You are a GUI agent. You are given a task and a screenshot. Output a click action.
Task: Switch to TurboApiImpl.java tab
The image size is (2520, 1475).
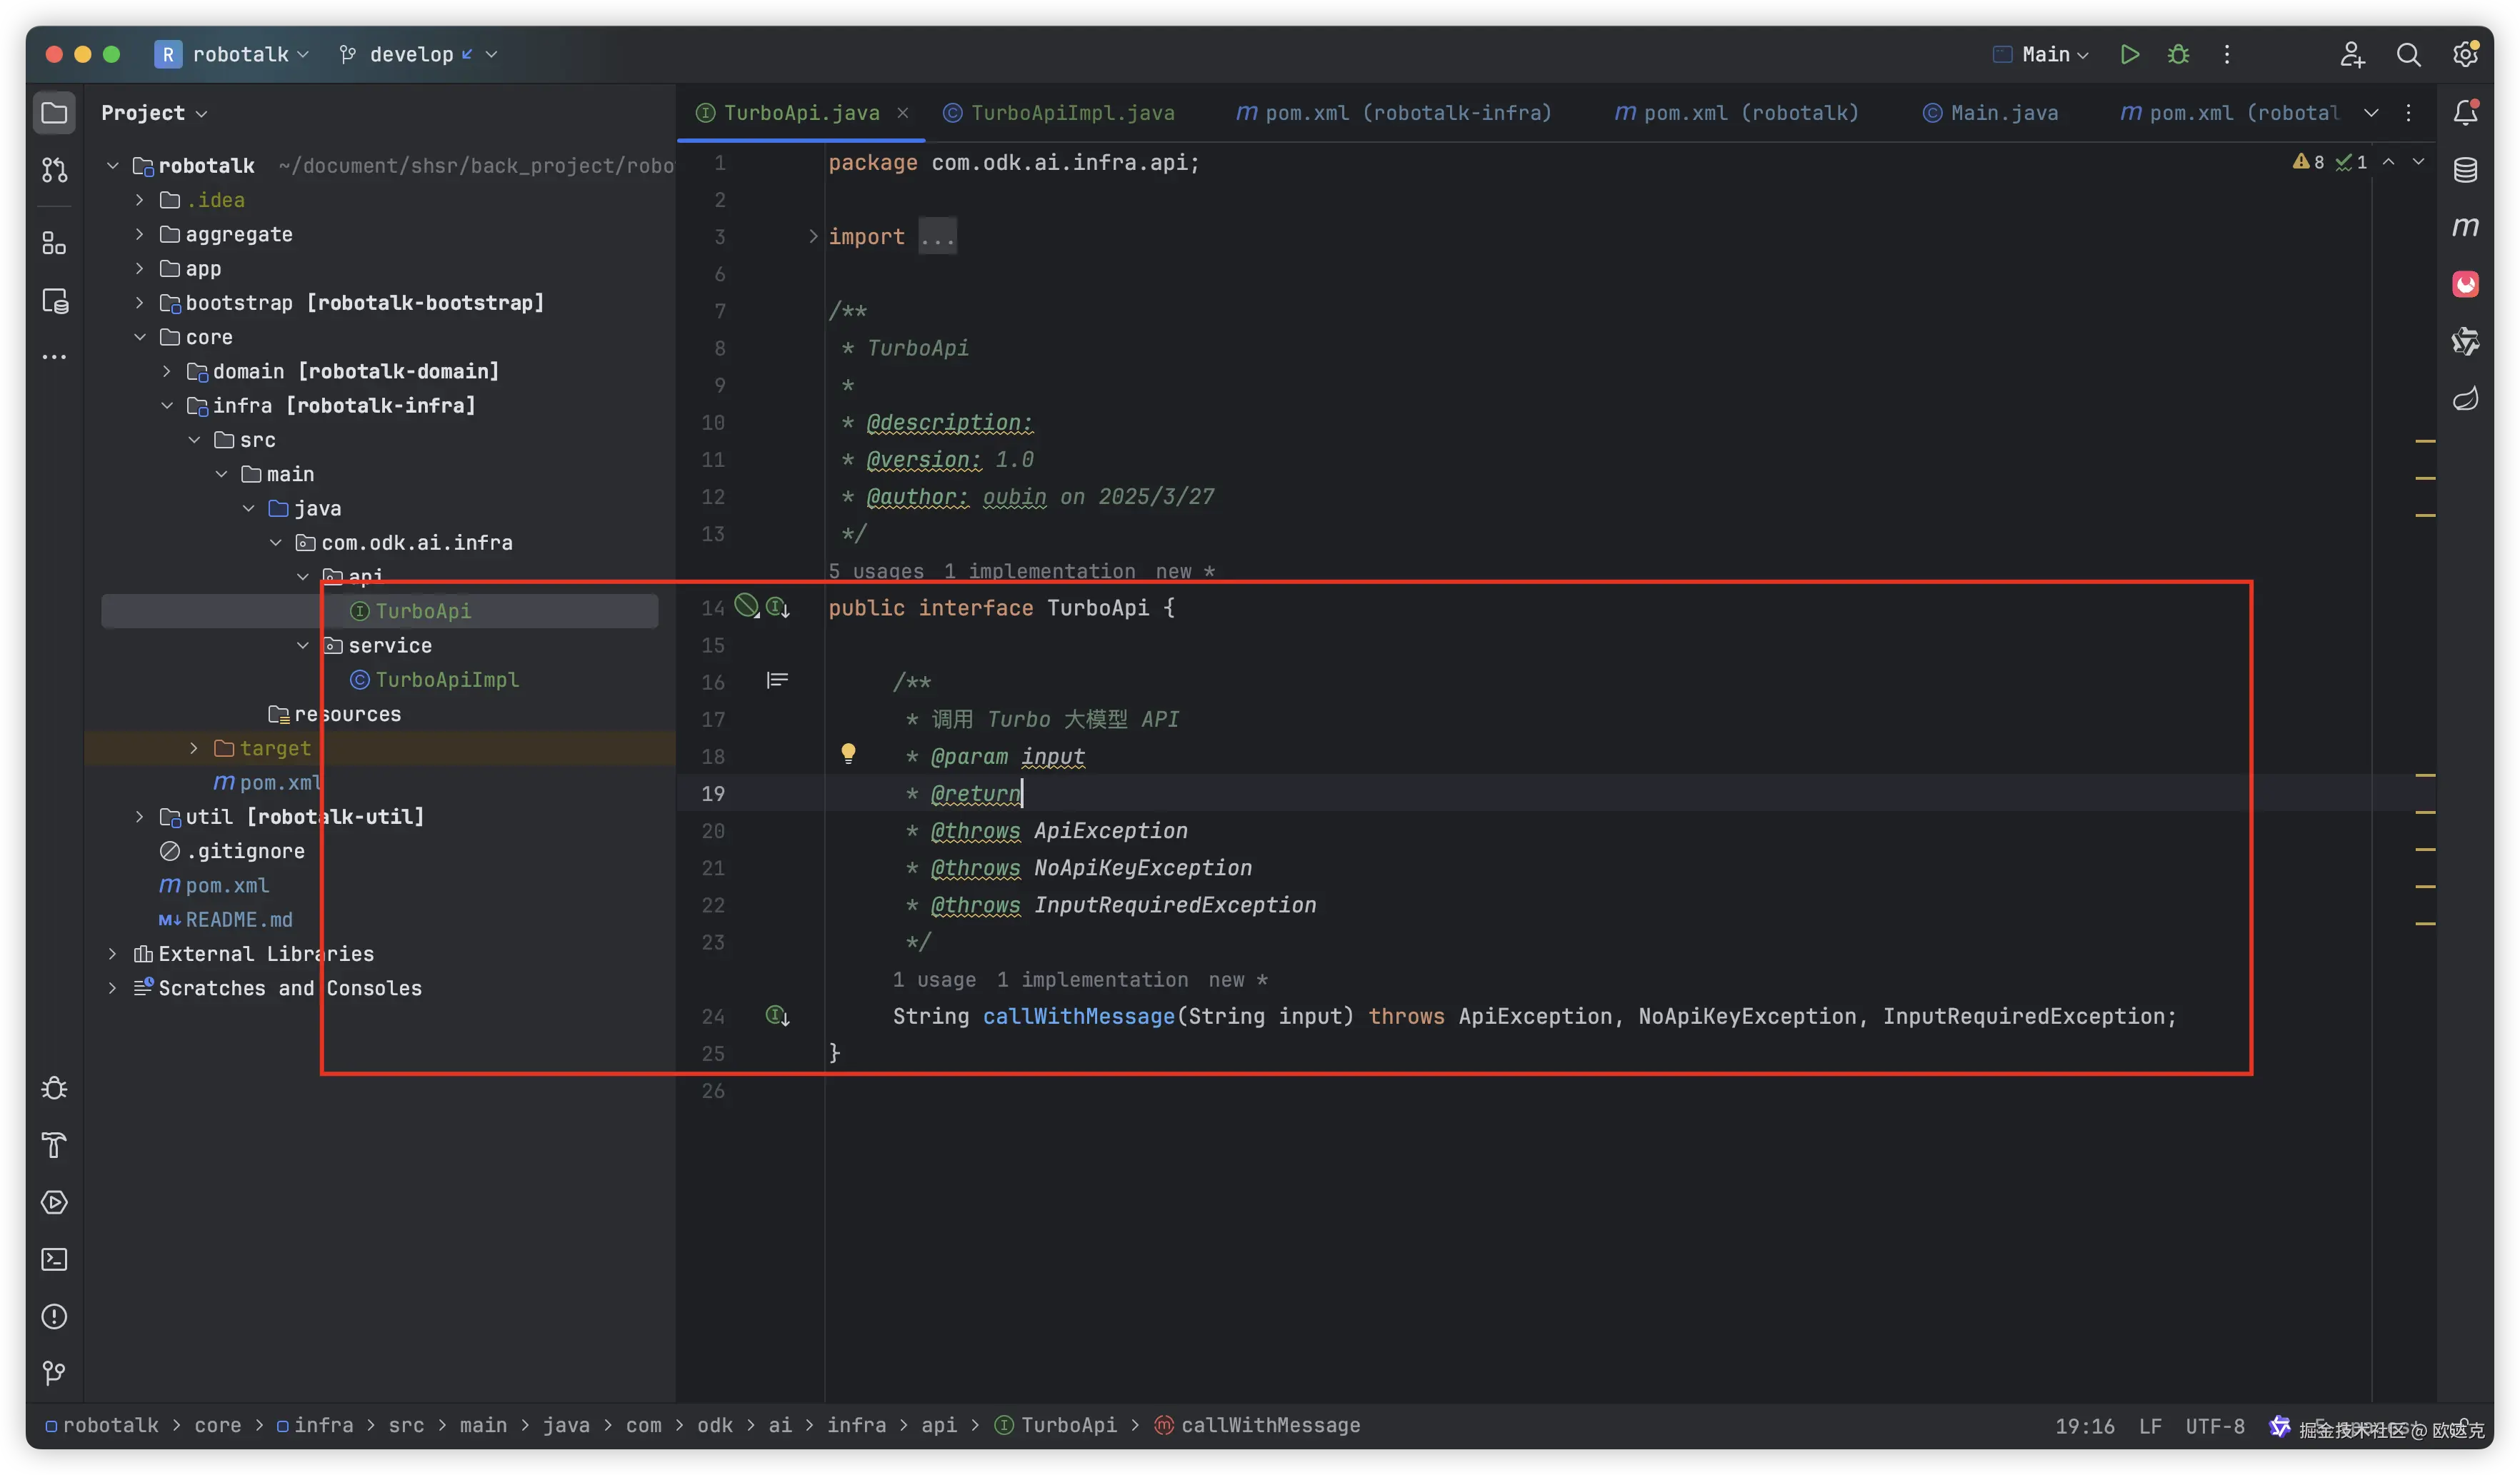(x=1072, y=113)
